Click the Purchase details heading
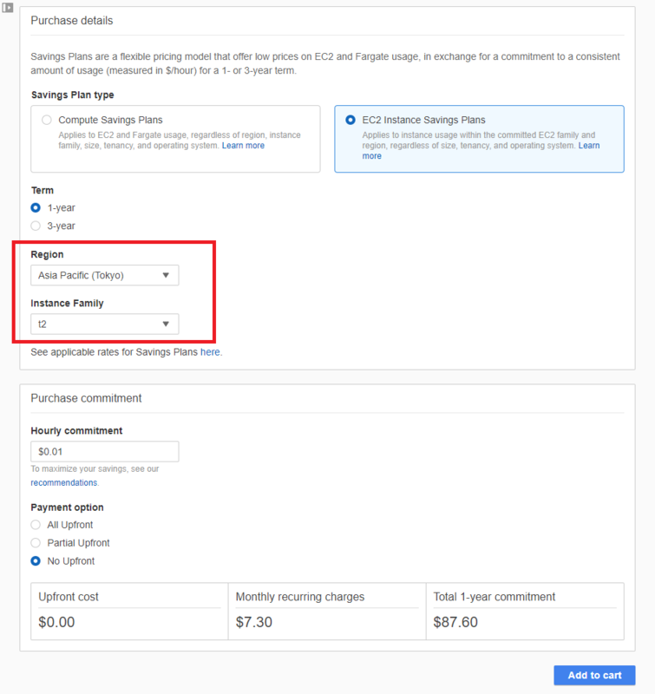This screenshot has height=694, width=655. coord(72,21)
